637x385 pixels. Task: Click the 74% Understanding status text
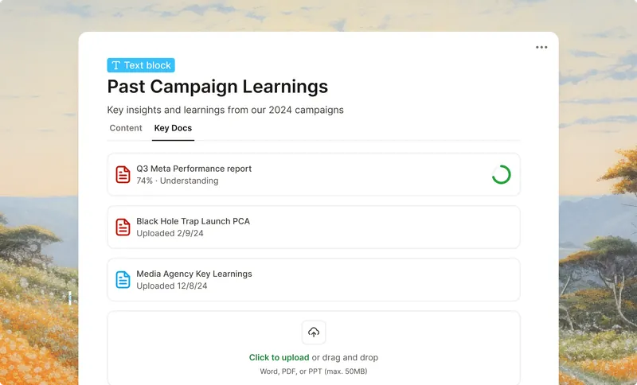(177, 181)
